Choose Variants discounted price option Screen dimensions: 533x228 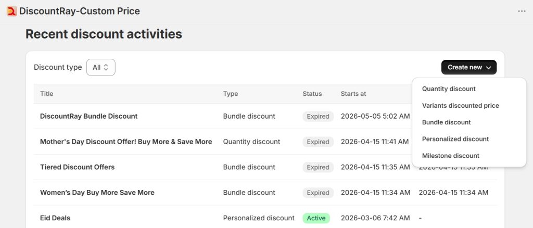(x=461, y=105)
